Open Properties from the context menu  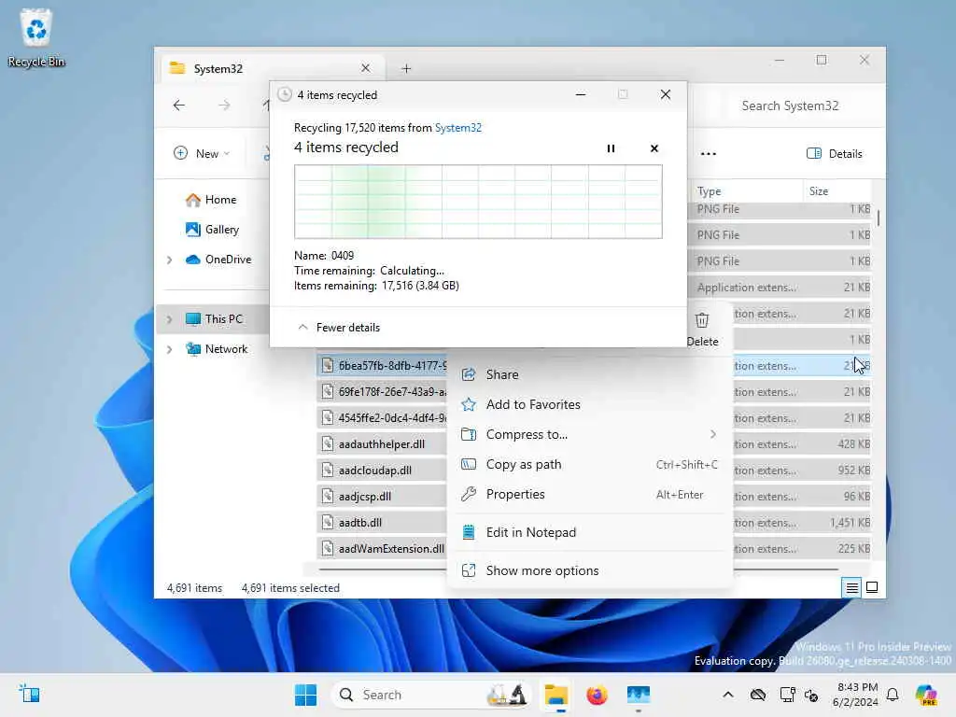tap(589, 494)
